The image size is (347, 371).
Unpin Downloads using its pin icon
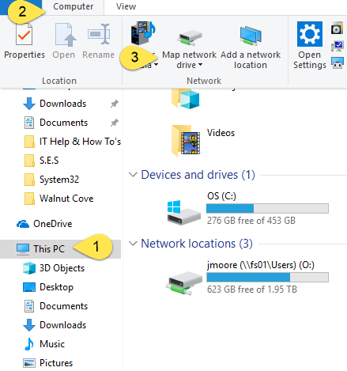115,104
